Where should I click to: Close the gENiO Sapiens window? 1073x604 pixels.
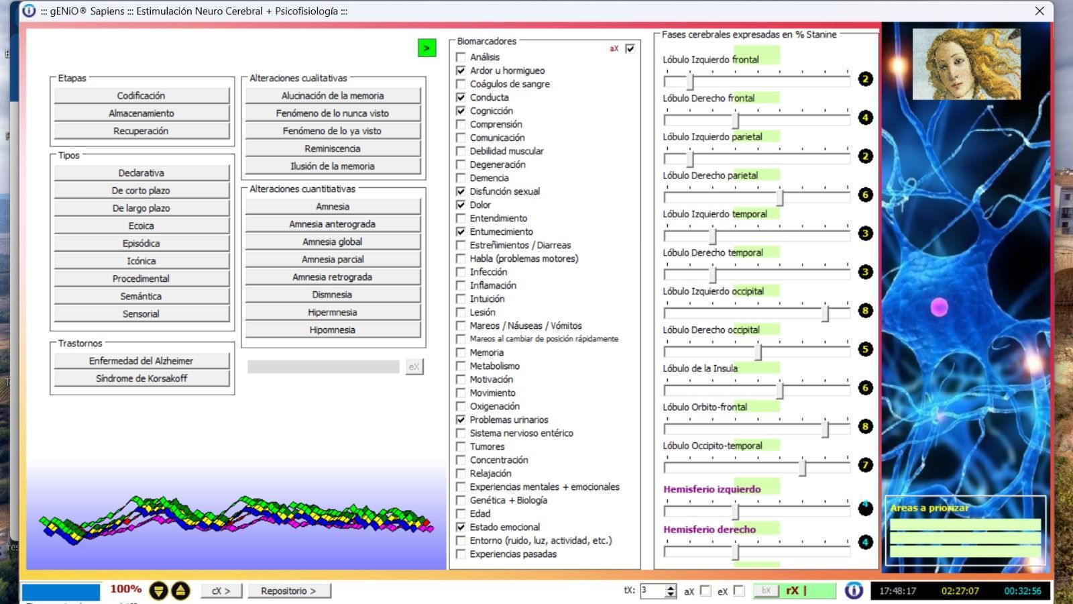[1039, 11]
